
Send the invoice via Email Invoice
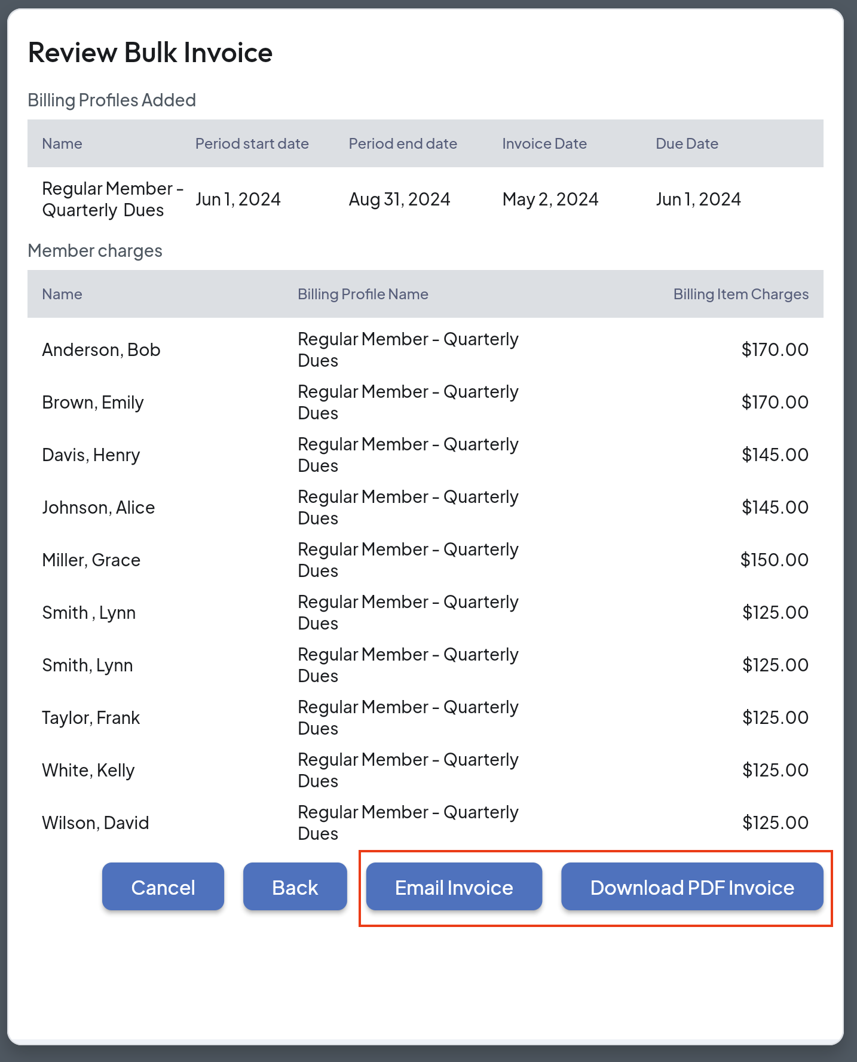(x=454, y=887)
